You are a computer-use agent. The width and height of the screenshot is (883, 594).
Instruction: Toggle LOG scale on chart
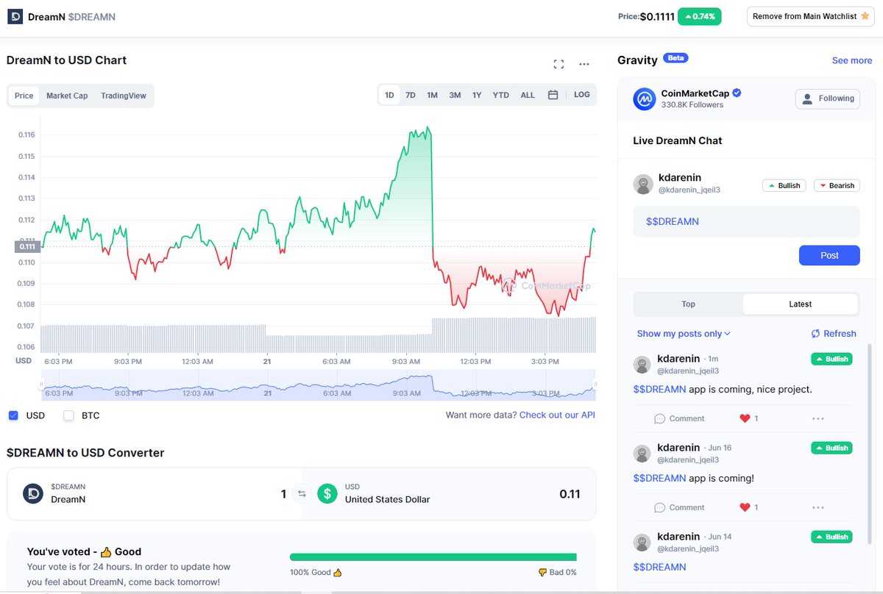[582, 95]
